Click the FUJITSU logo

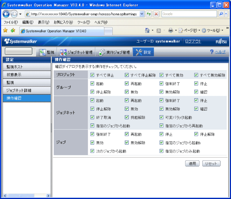coord(221,42)
